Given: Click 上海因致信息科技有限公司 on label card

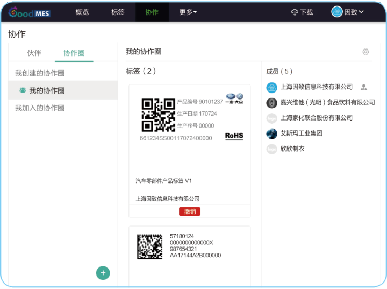Looking at the screenshot, I should point(168,199).
